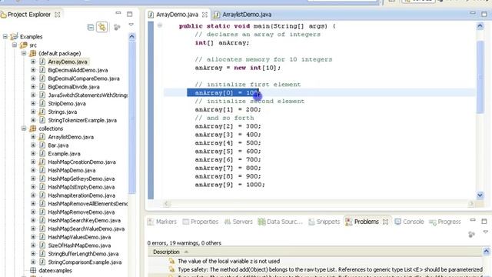Select StringComparisonExample.java file
Image resolution: width=492 pixels, height=277 pixels.
tap(85, 262)
